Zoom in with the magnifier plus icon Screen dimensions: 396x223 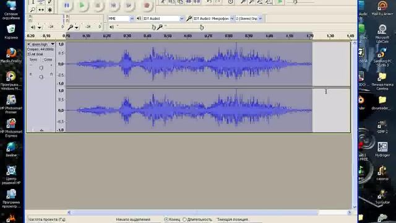click(243, 2)
